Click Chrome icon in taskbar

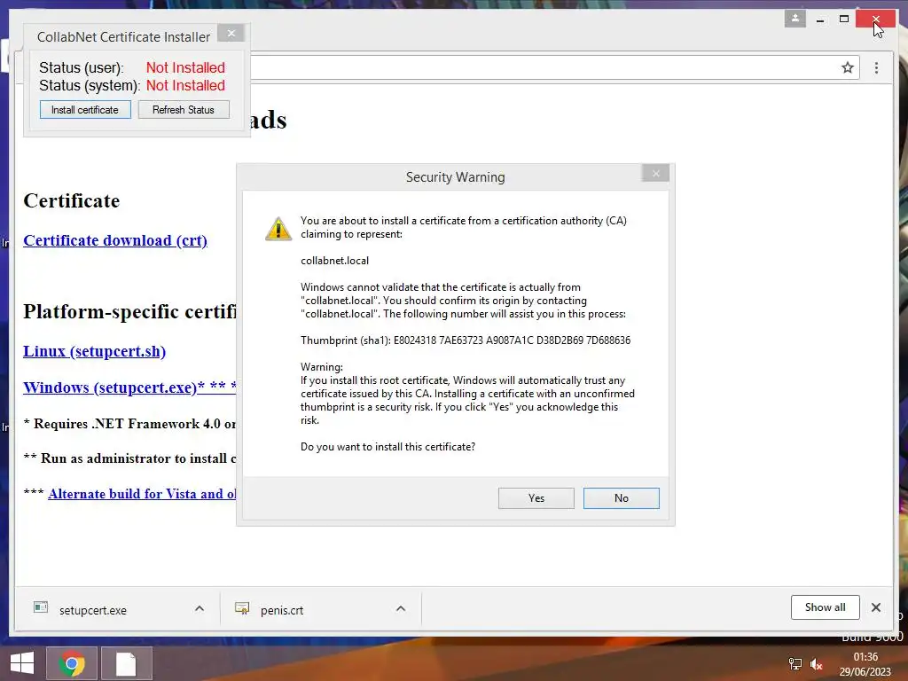72,663
